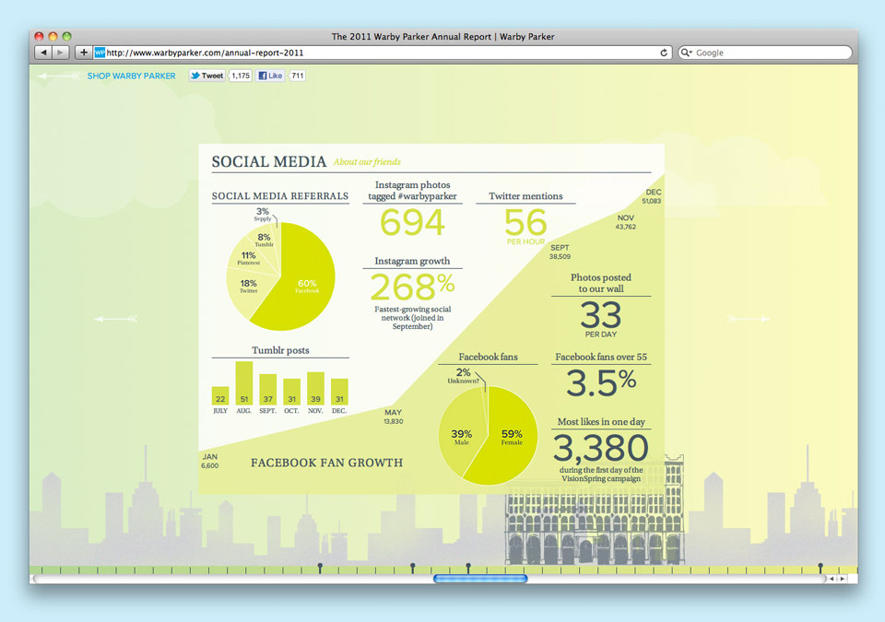
Task: Click the 56 Twitter mentions figure
Action: click(x=525, y=222)
